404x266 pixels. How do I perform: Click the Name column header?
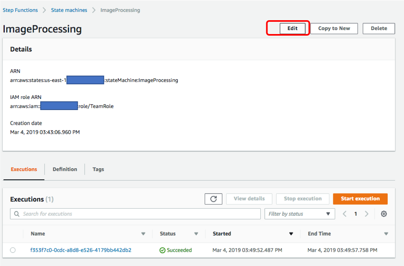[38, 234]
